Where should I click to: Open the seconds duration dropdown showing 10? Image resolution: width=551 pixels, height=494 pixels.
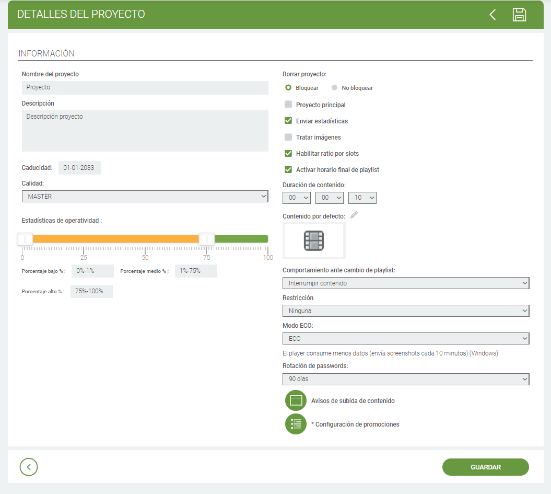click(x=362, y=198)
